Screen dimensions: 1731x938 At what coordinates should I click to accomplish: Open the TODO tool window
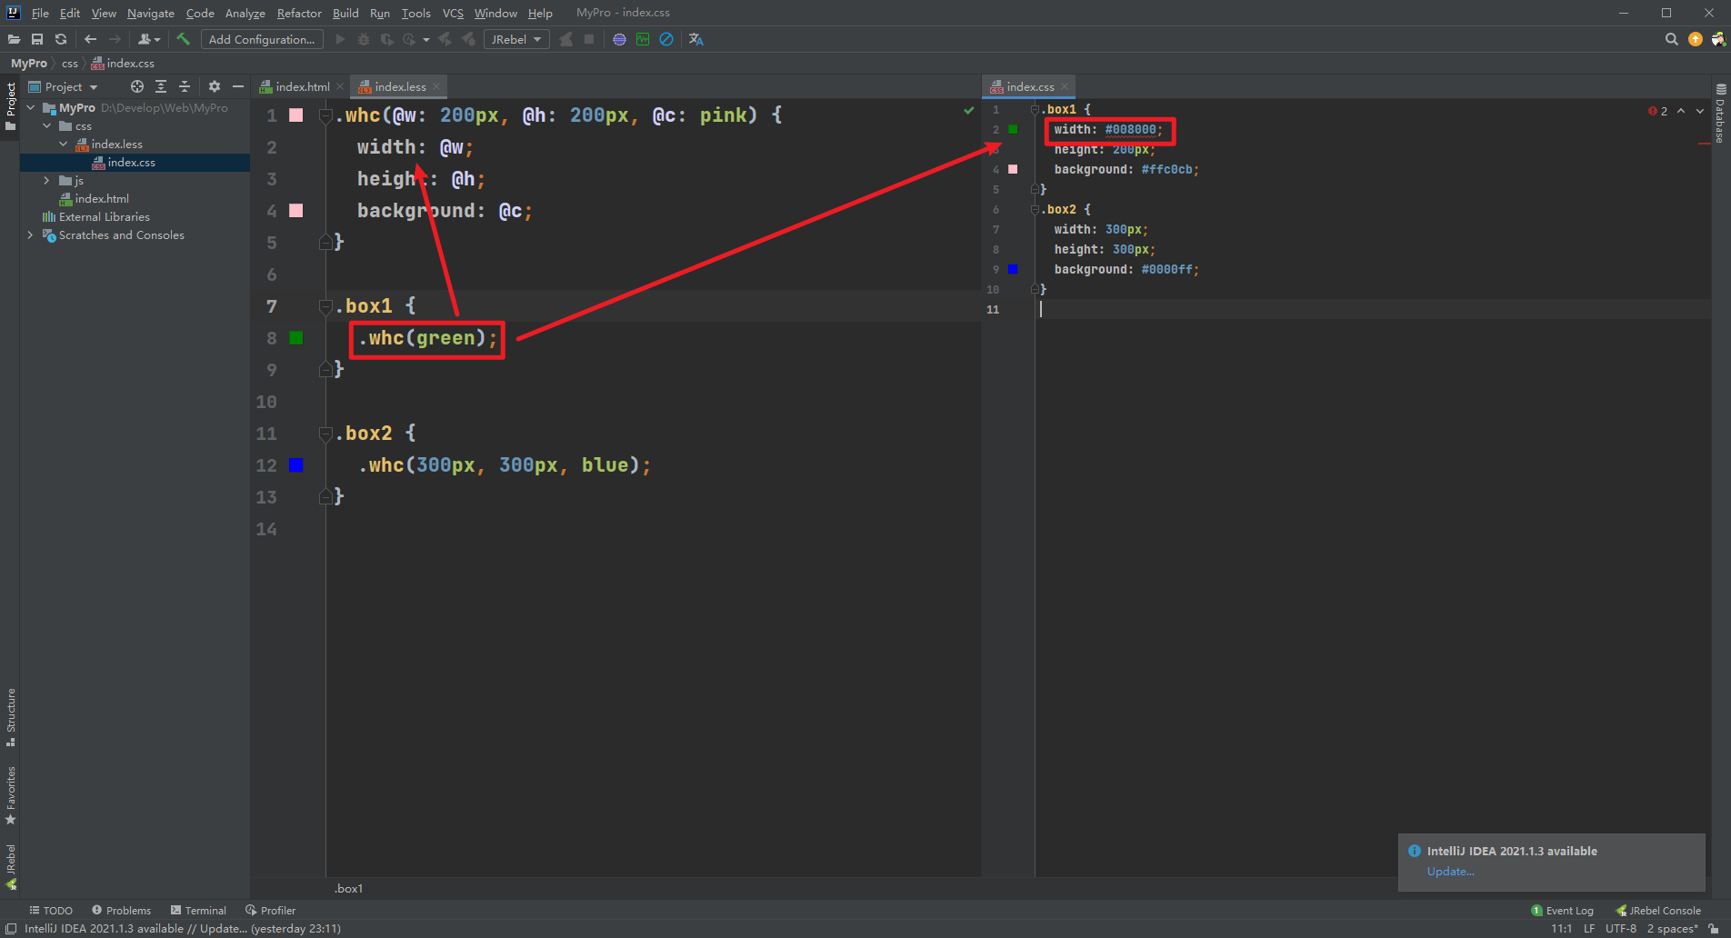(51, 910)
